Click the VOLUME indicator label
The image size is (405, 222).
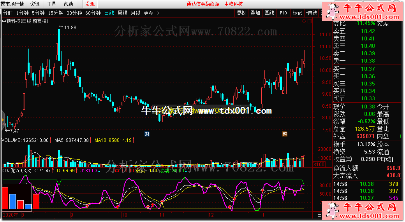pyautogui.click(x=25, y=140)
